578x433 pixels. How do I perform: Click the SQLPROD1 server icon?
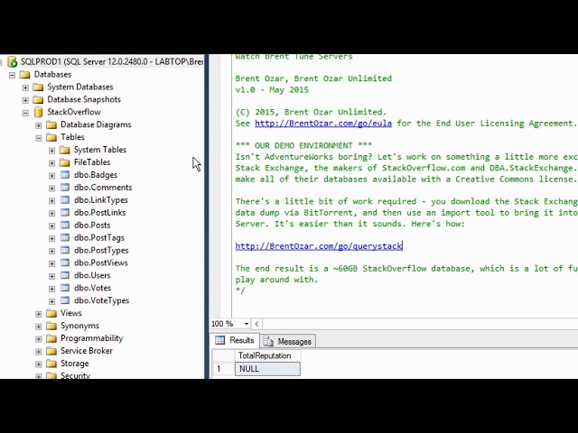[x=12, y=61]
